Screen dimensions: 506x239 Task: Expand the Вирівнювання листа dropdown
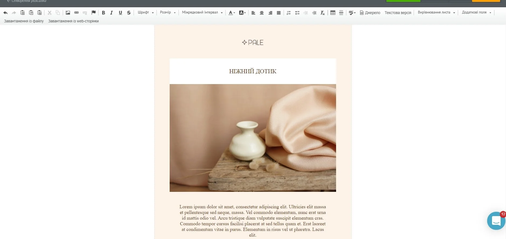click(x=436, y=12)
